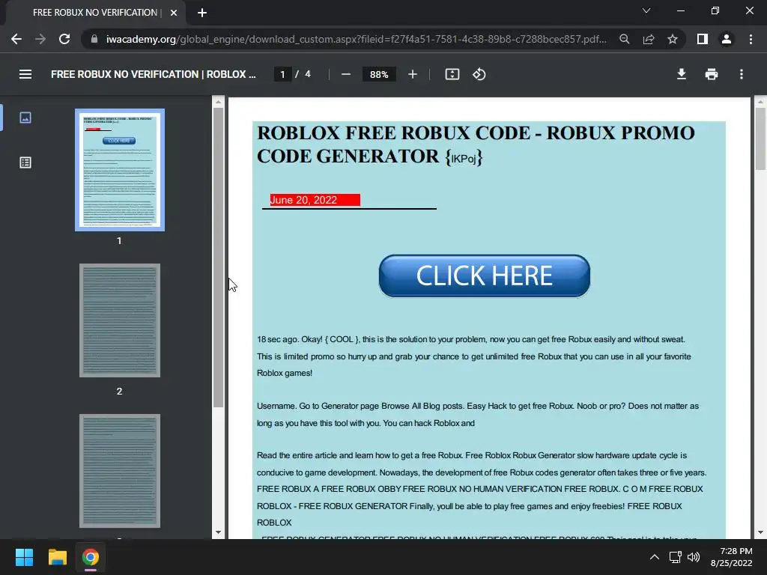Click the red June 20, 2022 date
Screen dimensions: 767x575
(x=315, y=200)
